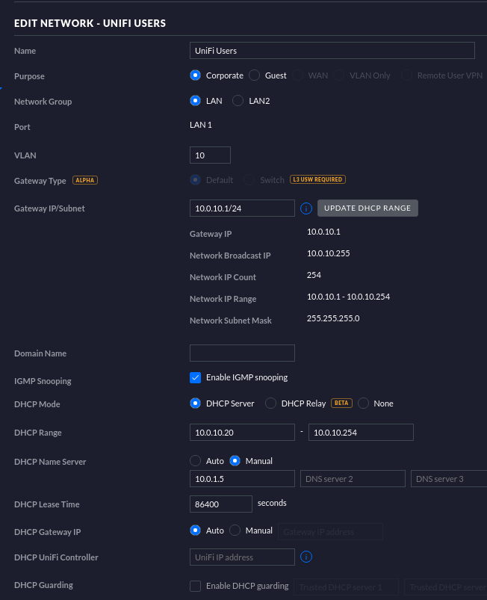
Task: Select DHCP Relay mode
Action: [x=271, y=403]
